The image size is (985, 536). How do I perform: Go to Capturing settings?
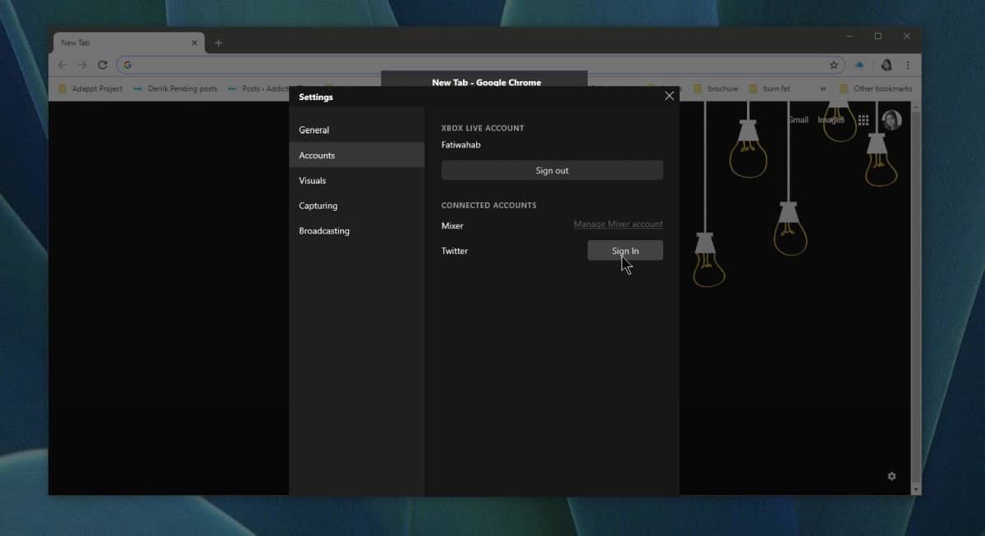(x=356, y=206)
